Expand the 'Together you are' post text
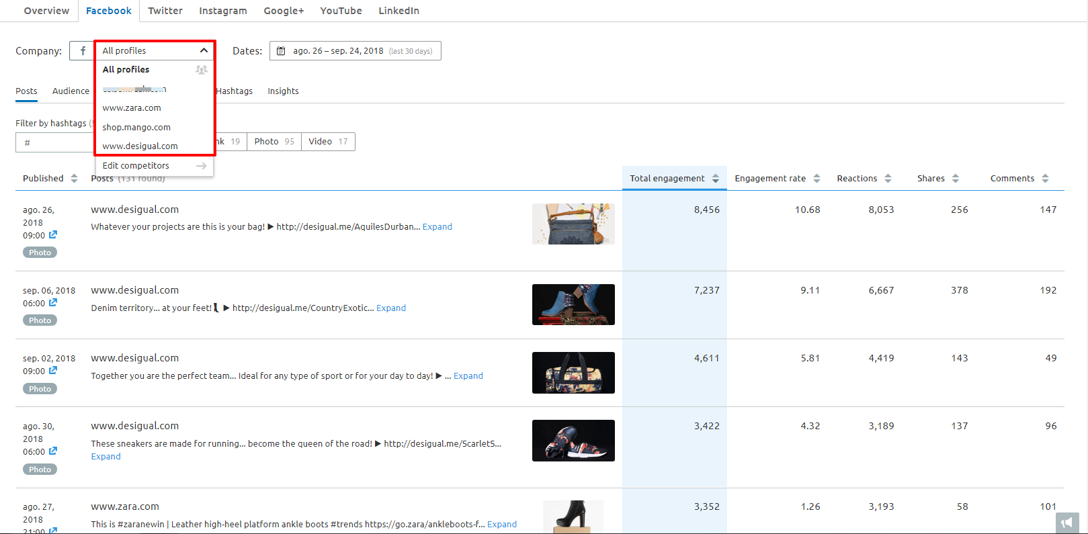This screenshot has height=534, width=1088. [468, 376]
